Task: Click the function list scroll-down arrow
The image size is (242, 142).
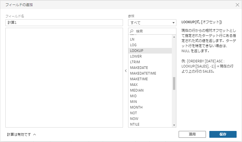Action: tap(174, 125)
